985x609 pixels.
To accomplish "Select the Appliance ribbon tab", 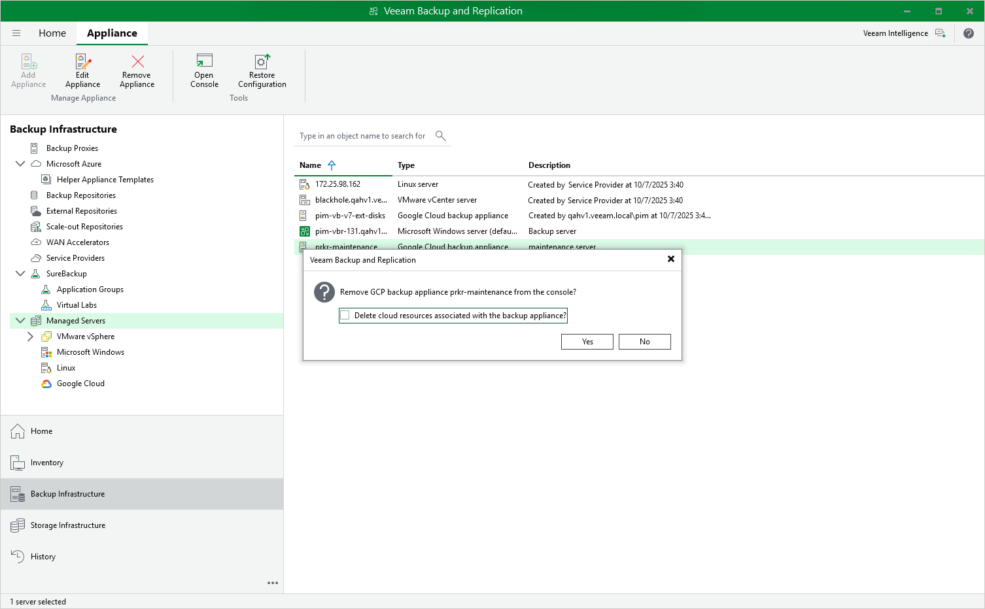I will [x=112, y=33].
